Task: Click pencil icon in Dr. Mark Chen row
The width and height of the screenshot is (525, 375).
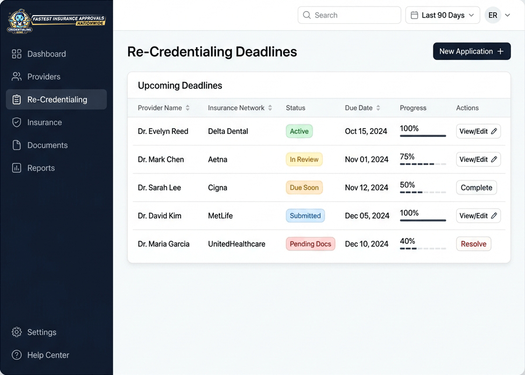Action: coord(494,159)
